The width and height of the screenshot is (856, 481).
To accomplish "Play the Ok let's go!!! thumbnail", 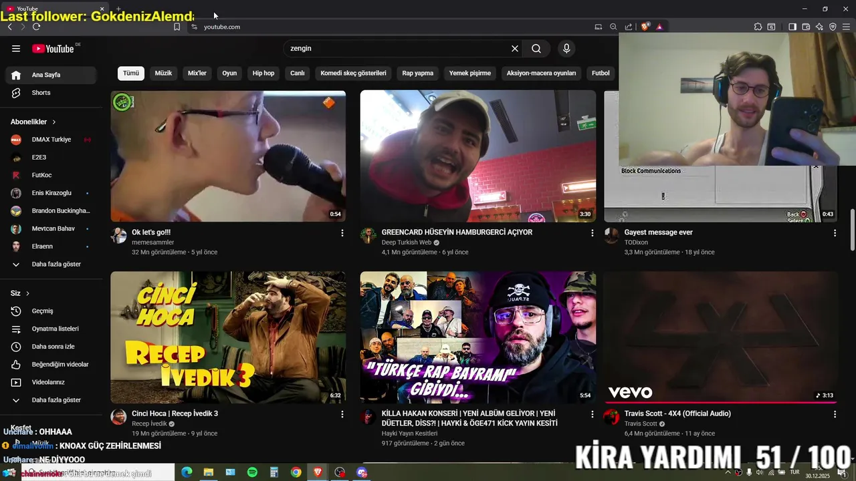I will click(x=228, y=156).
